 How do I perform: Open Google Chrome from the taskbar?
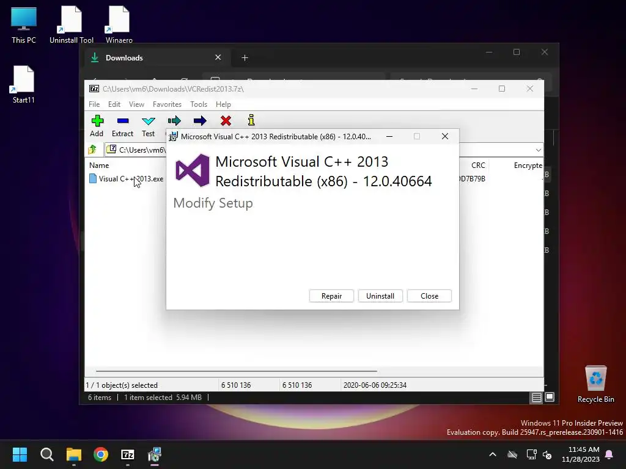[101, 454]
